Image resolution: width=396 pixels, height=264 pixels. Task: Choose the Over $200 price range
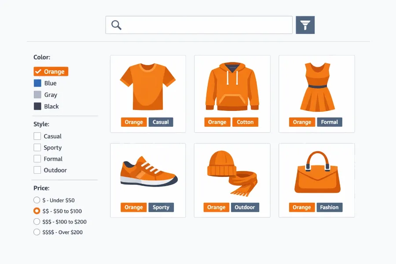click(37, 232)
